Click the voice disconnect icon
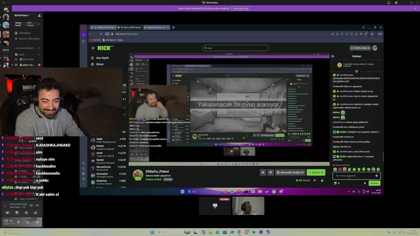Image resolution: width=420 pixels, height=236 pixels. [x=37, y=206]
